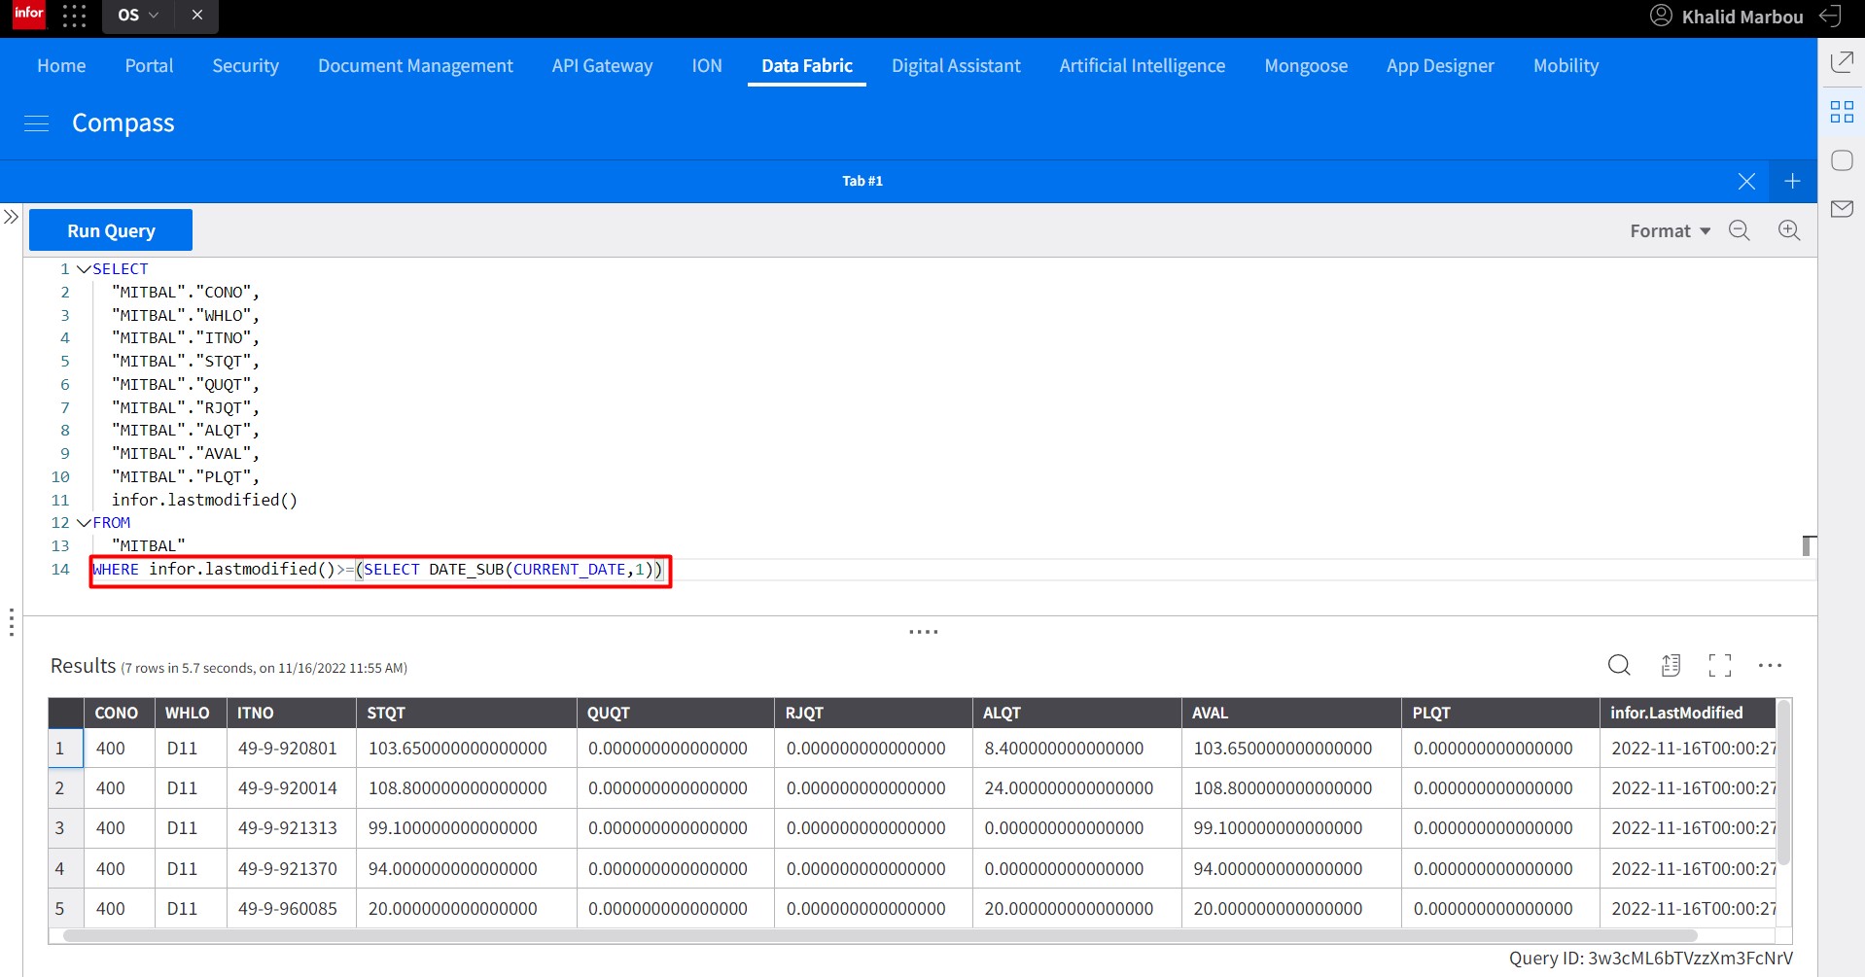1865x977 pixels.
Task: Click the sign out icon
Action: pos(1830,16)
